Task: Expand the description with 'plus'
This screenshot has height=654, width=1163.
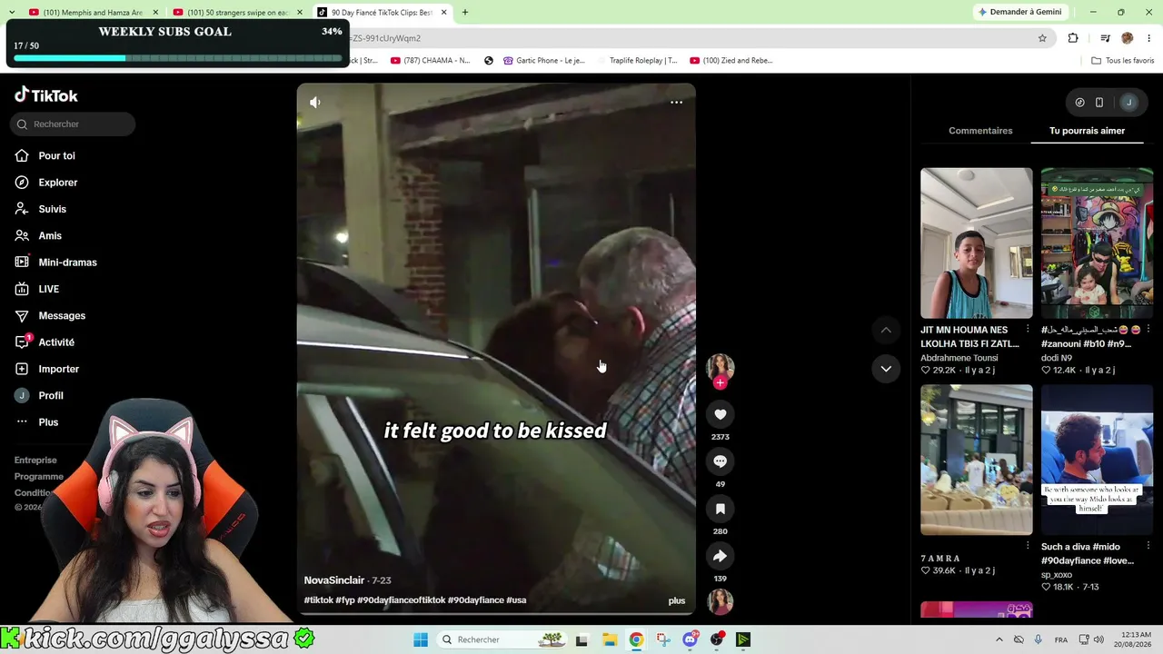Action: 677,600
